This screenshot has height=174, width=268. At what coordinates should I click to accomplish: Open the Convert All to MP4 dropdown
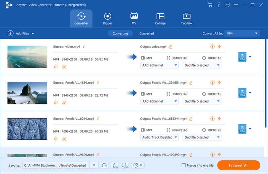[242, 33]
